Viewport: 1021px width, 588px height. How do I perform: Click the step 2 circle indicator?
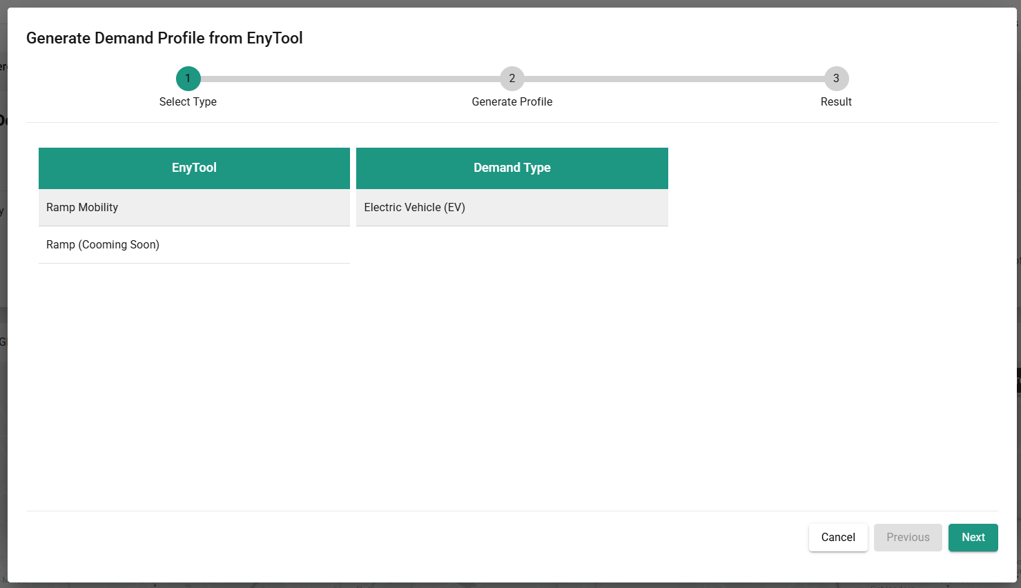[x=512, y=79]
